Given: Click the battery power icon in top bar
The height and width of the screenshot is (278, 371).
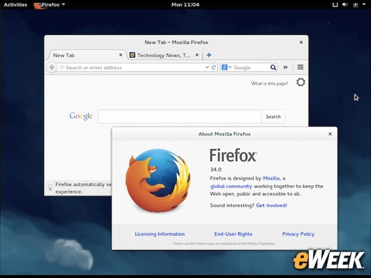Looking at the screenshot, I should click(355, 5).
